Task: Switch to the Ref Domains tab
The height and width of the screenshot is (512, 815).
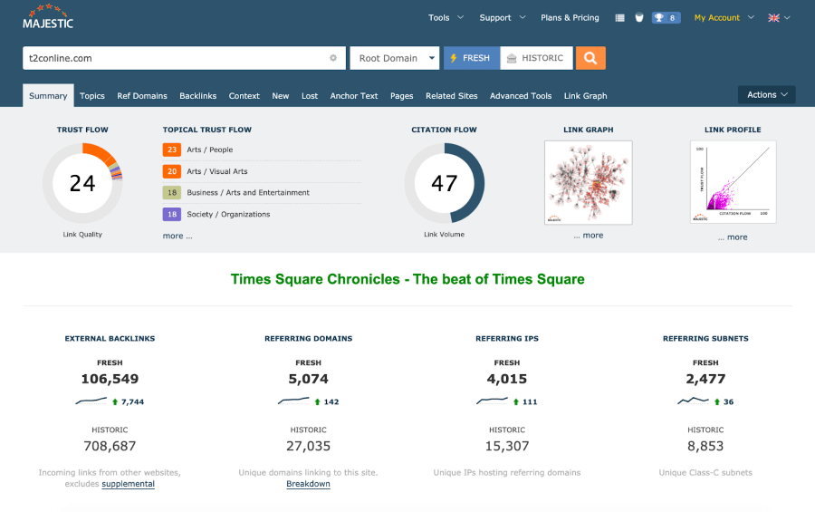Action: (x=142, y=95)
